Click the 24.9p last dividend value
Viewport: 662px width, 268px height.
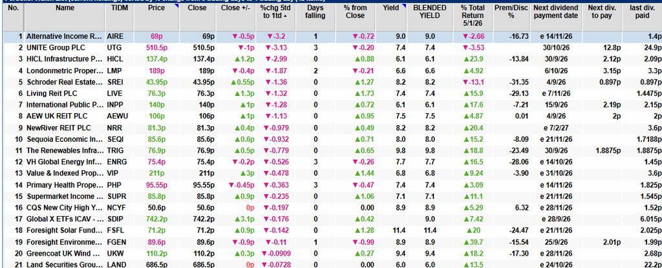653,48
